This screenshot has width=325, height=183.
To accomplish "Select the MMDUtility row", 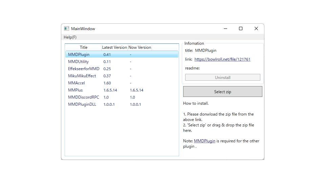I will click(122, 62).
